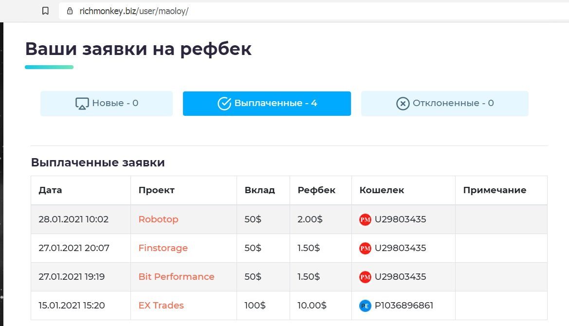Image resolution: width=569 pixels, height=326 pixels.
Task: Select wallet U29803435 in Finstorage row
Action: pyautogui.click(x=400, y=248)
